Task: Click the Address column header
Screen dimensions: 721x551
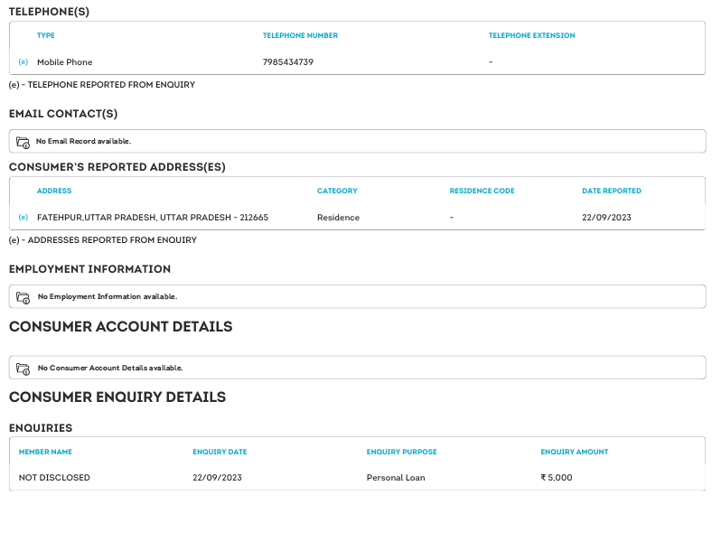Action: coord(54,191)
